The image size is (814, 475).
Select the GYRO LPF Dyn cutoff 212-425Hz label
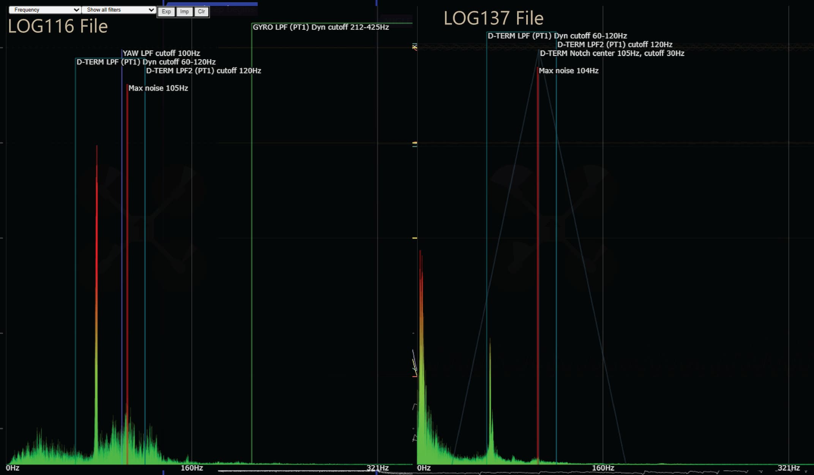(320, 27)
